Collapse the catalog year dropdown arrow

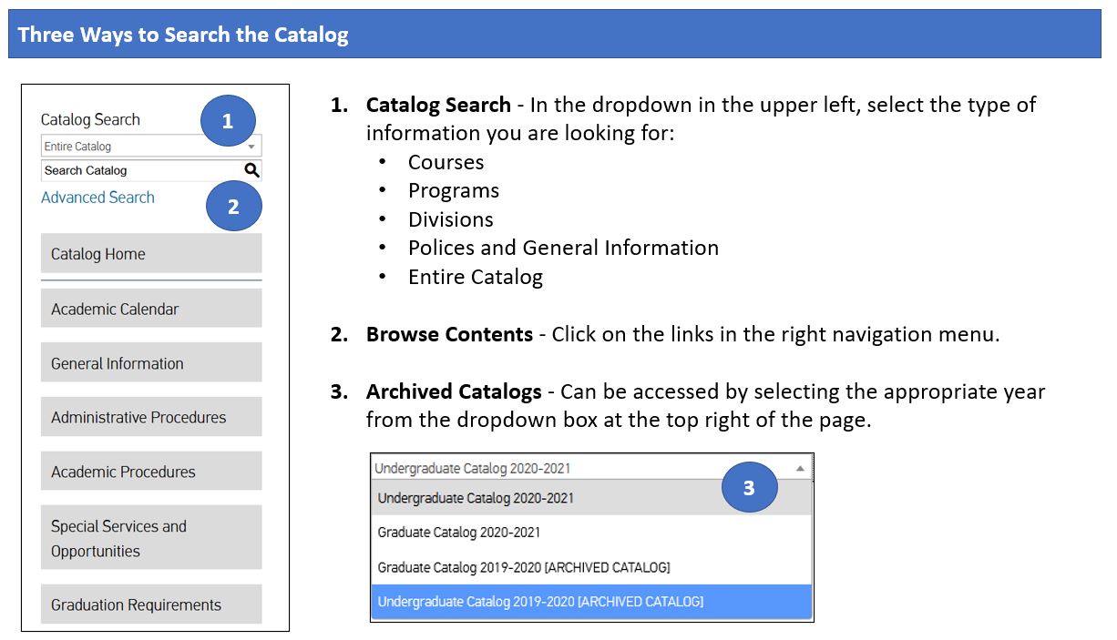pyautogui.click(x=800, y=468)
